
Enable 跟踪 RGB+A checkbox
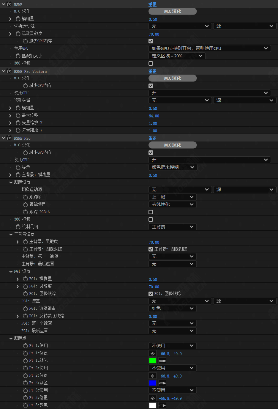[x=151, y=212]
